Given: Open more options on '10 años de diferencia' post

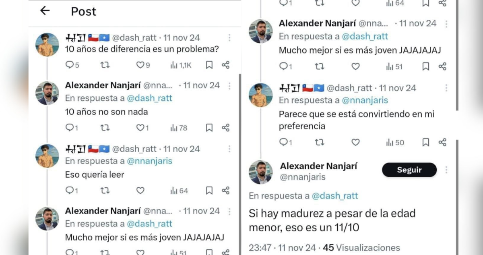Looking at the screenshot, I should point(229,38).
